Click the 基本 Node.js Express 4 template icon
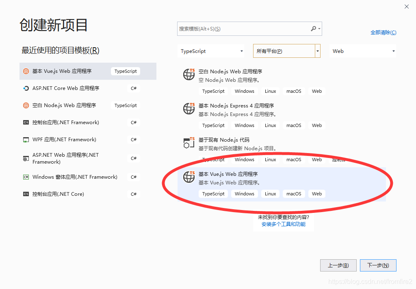 pyautogui.click(x=188, y=109)
